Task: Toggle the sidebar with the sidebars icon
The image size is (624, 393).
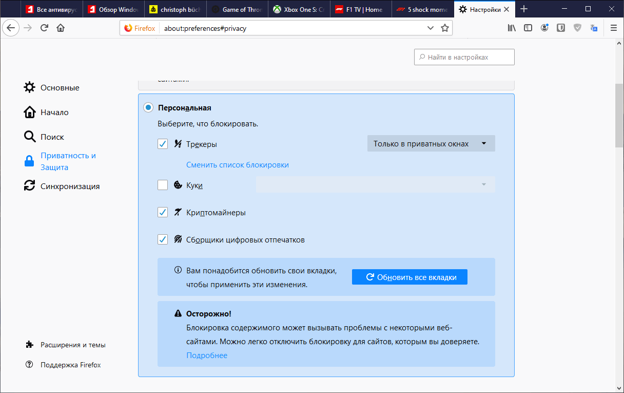Action: point(528,28)
